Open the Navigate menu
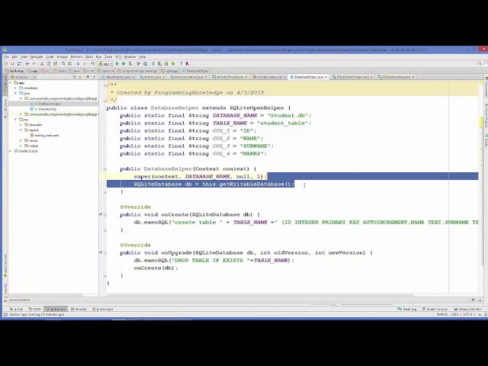This screenshot has height=366, width=488. tap(37, 57)
